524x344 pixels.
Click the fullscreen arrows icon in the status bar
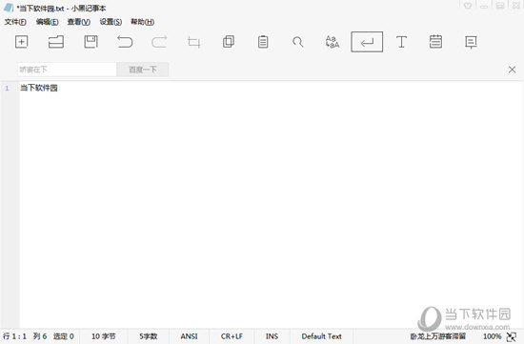click(512, 336)
